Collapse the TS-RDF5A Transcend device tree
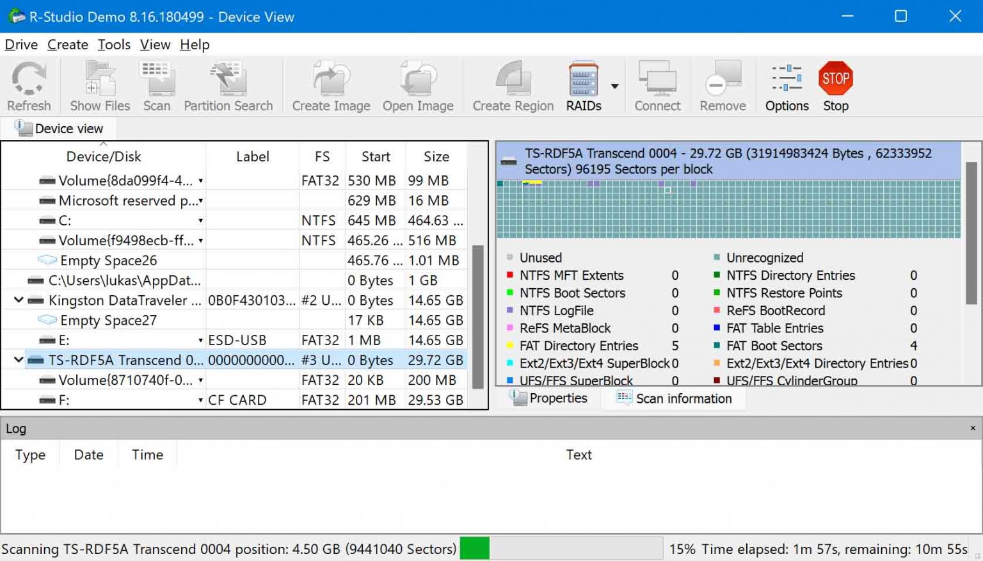 17,360
